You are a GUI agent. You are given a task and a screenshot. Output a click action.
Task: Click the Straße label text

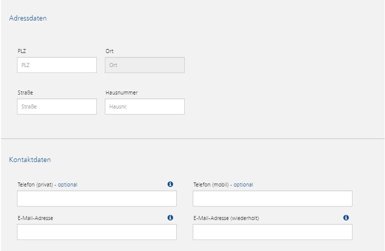click(x=25, y=92)
